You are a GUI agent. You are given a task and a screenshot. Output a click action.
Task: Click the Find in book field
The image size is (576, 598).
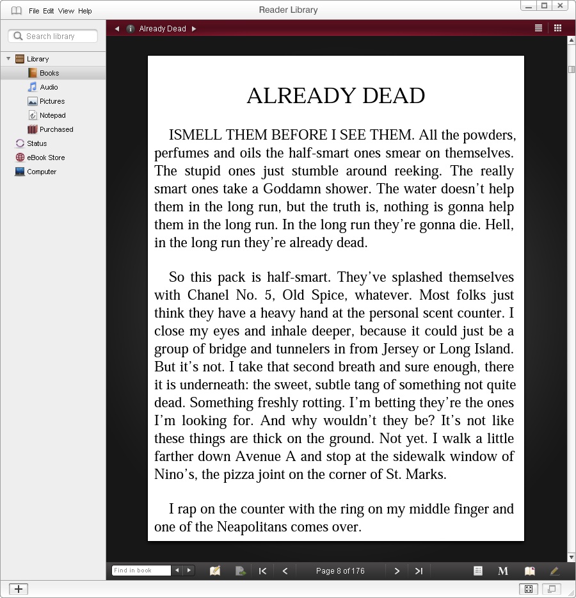(141, 570)
